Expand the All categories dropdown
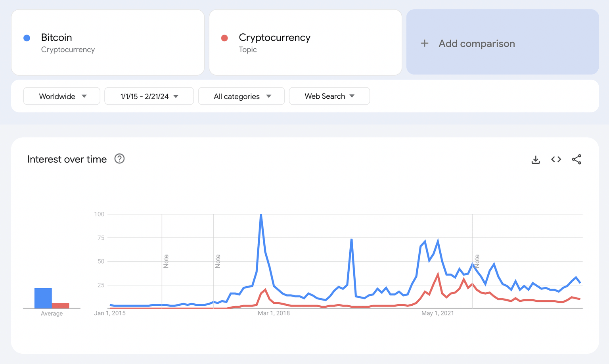 [241, 96]
